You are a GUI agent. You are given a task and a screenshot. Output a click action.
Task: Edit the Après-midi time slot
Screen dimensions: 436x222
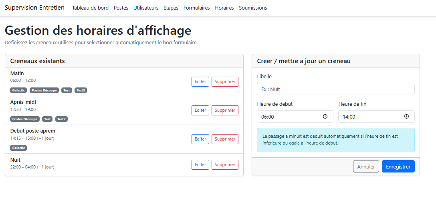(x=200, y=110)
